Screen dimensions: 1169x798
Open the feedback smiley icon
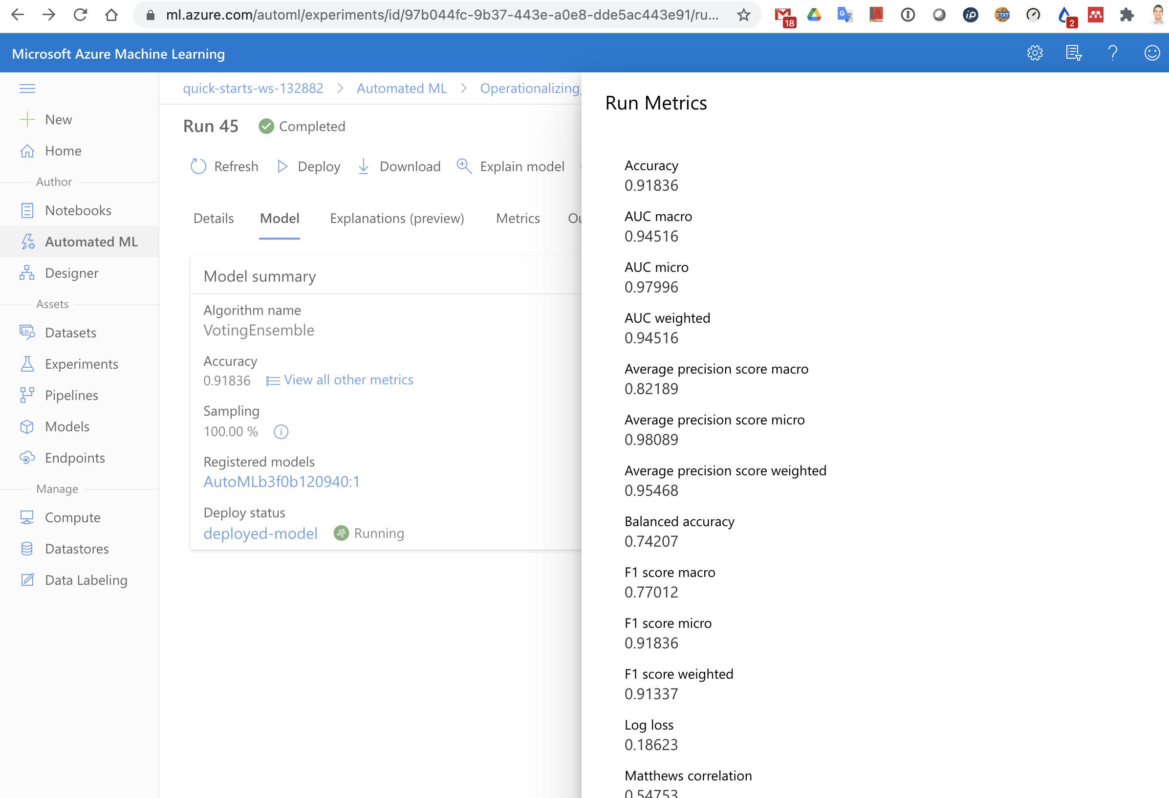pos(1151,53)
